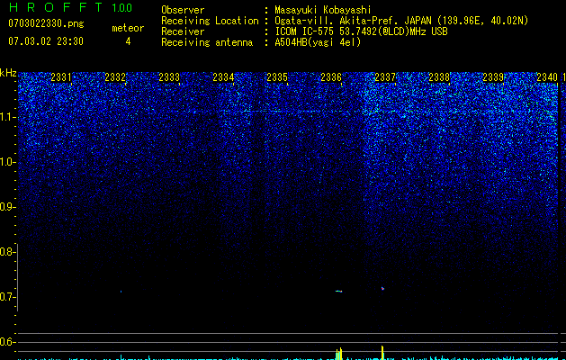Click the bright meteor echo near 2336

(x=338, y=291)
